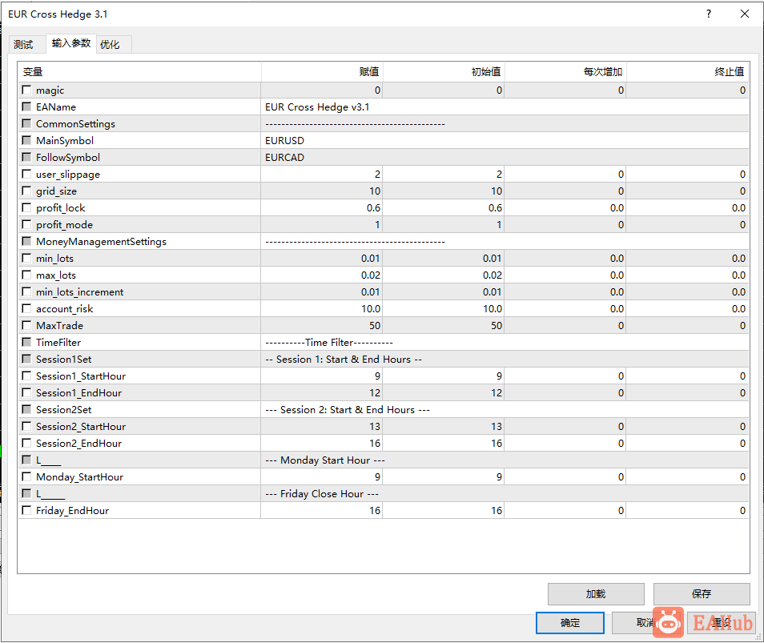This screenshot has width=764, height=643.
Task: Click the 每次增加 column header
Action: [x=565, y=71]
